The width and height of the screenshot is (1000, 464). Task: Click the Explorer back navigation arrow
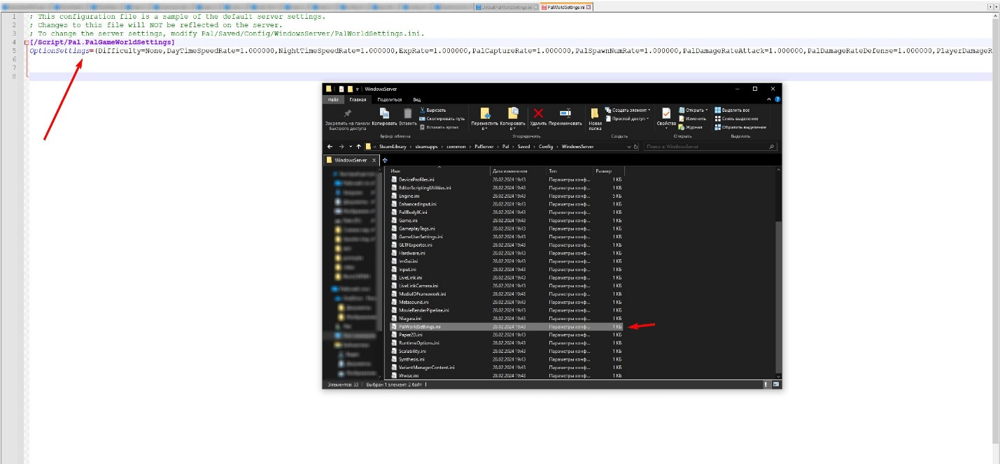(x=331, y=147)
